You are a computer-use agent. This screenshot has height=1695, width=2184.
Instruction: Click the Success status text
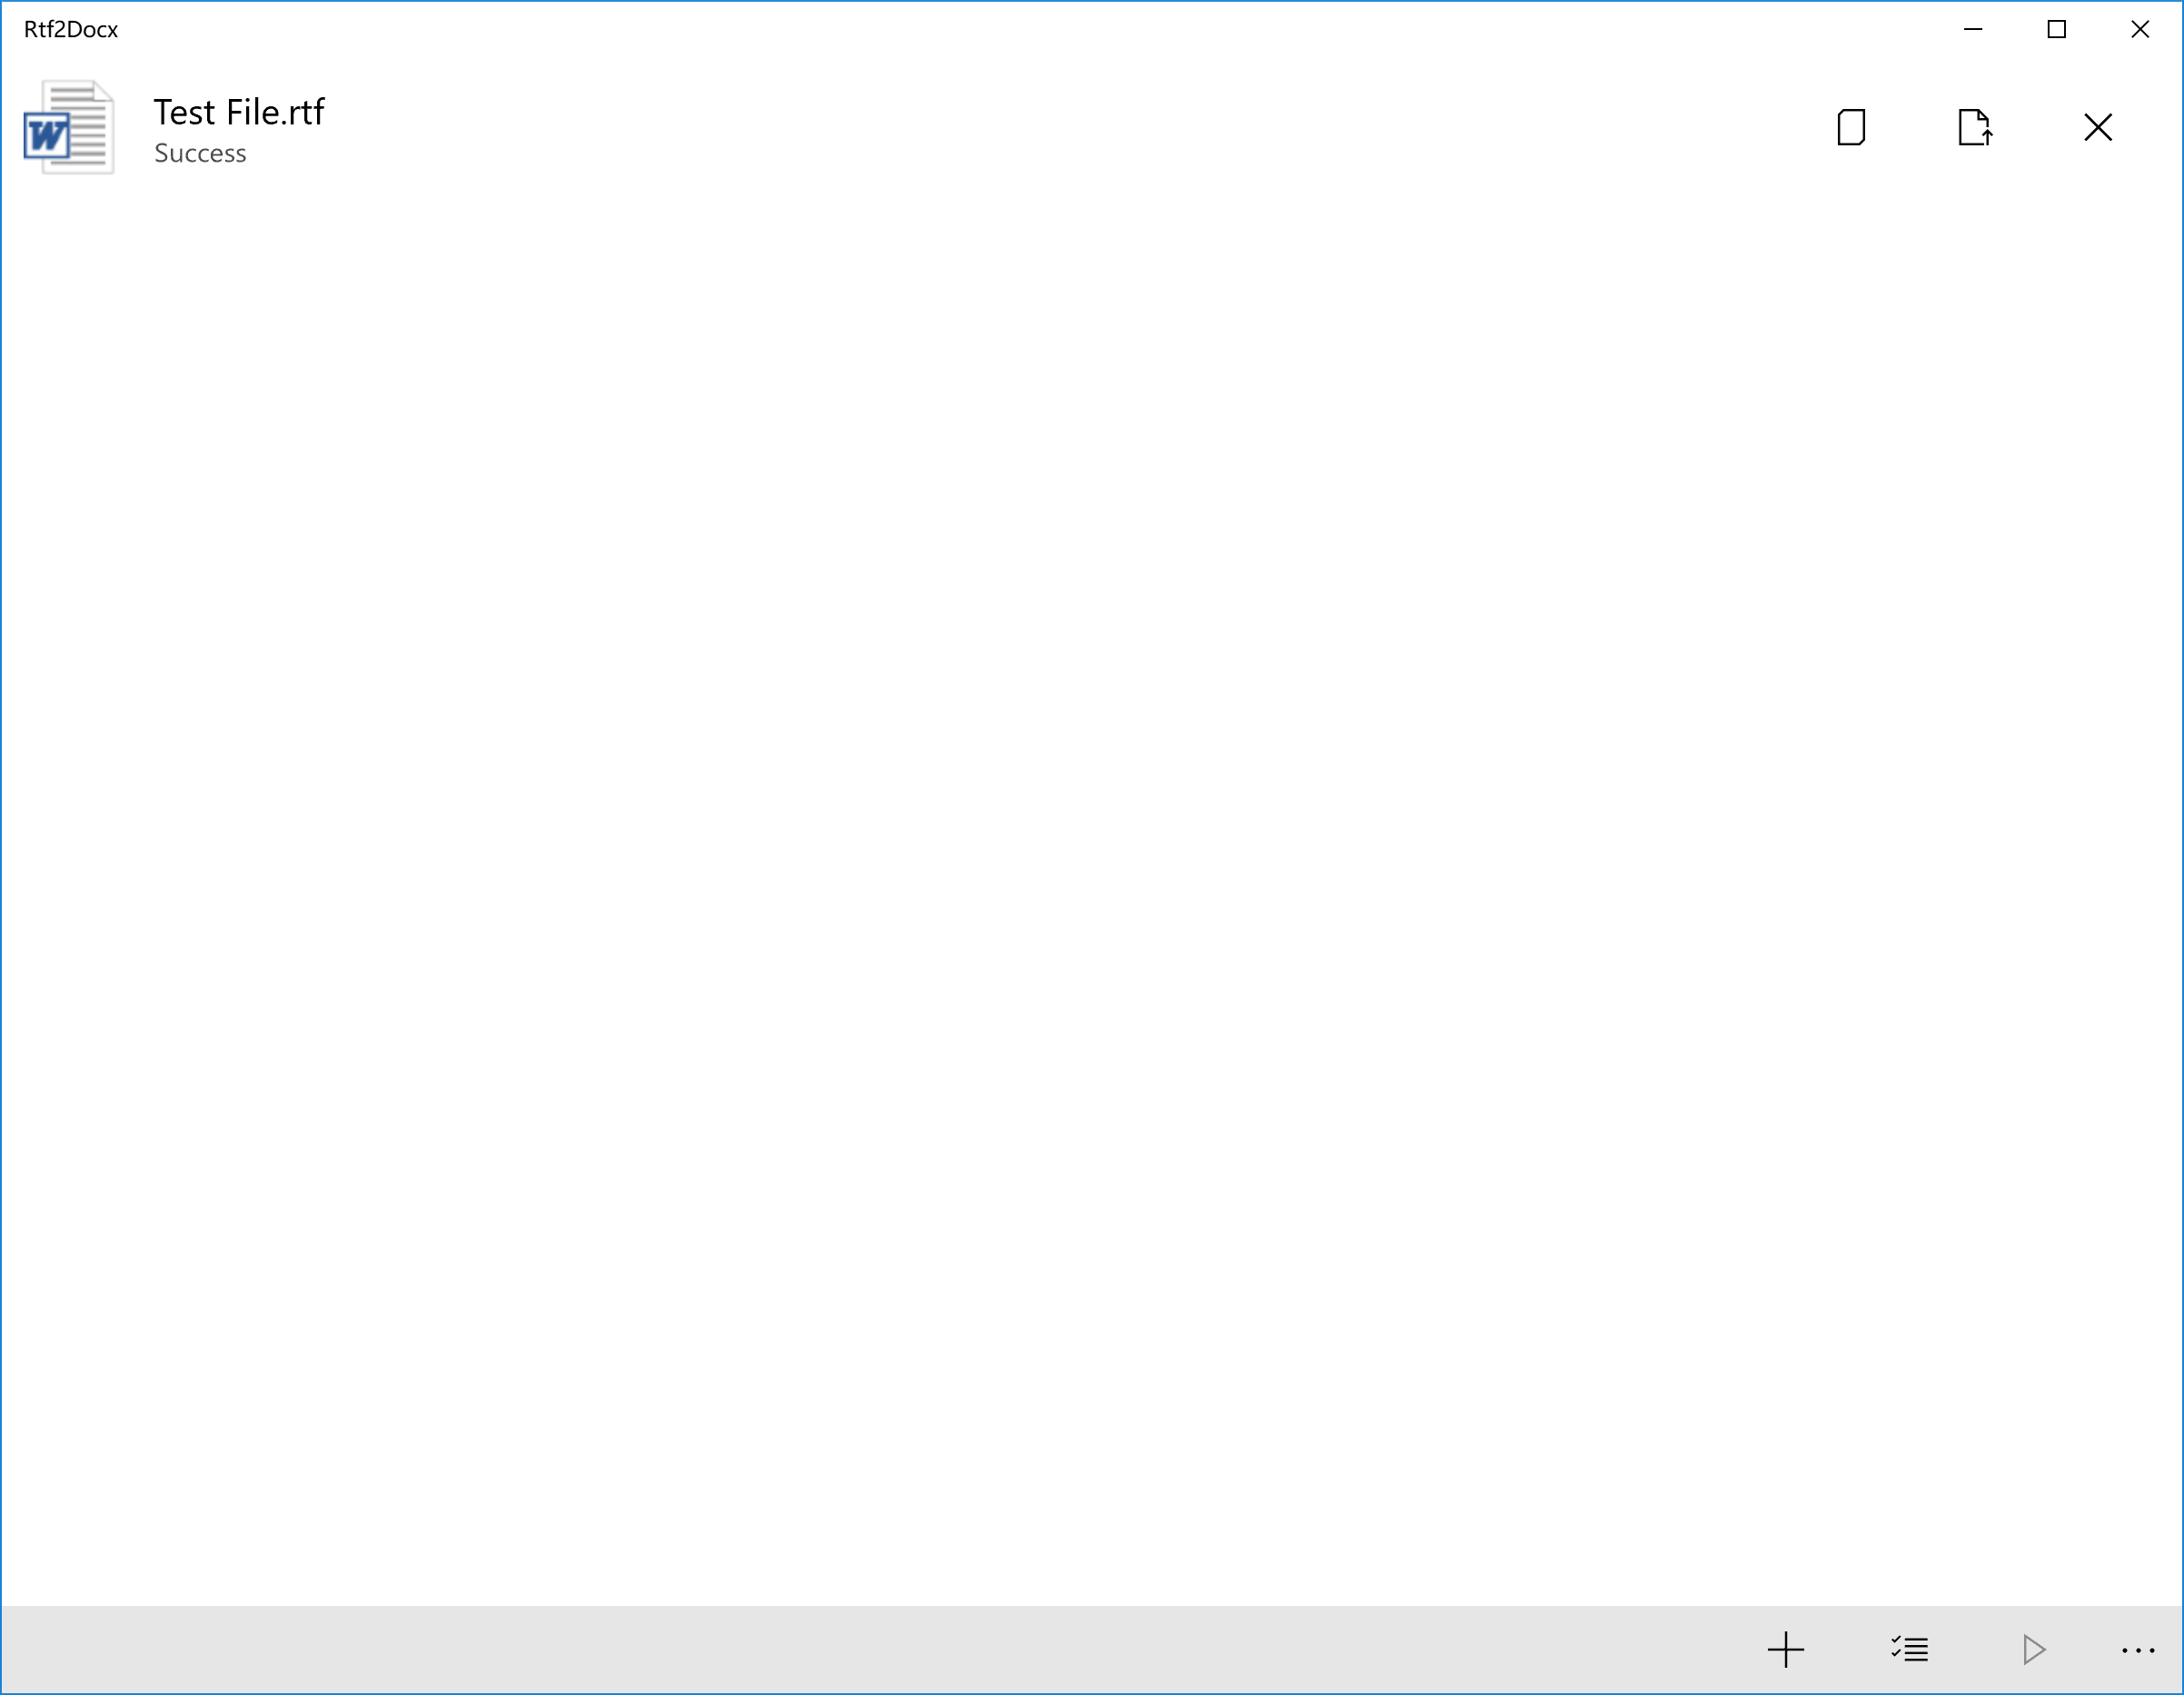coord(200,153)
